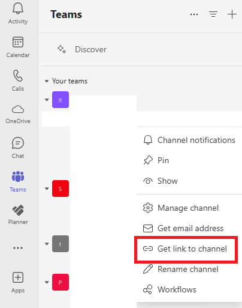The width and height of the screenshot is (242, 308).
Task: Select the pink 'P' team avatar
Action: click(60, 282)
